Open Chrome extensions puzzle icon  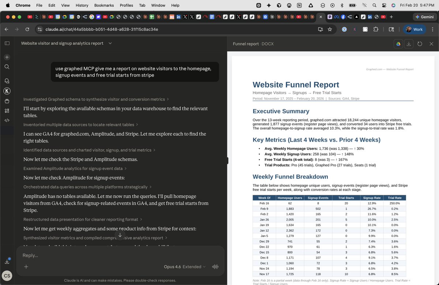376,29
